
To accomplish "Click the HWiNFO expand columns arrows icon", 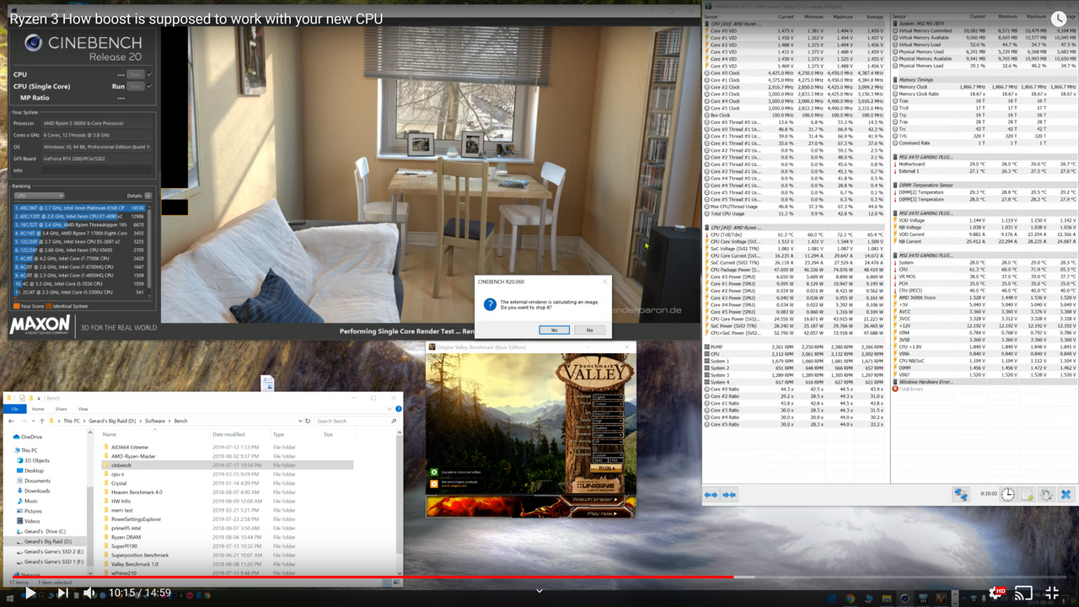I will pyautogui.click(x=711, y=495).
